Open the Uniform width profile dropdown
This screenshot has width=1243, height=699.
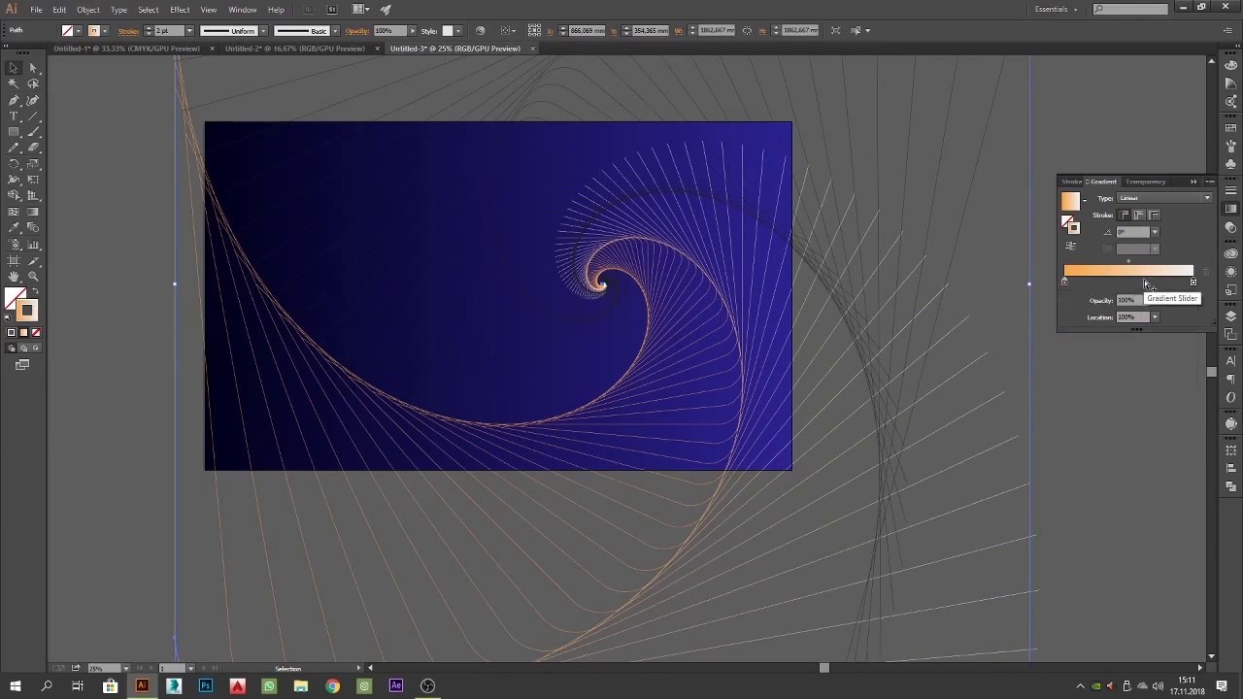click(263, 30)
